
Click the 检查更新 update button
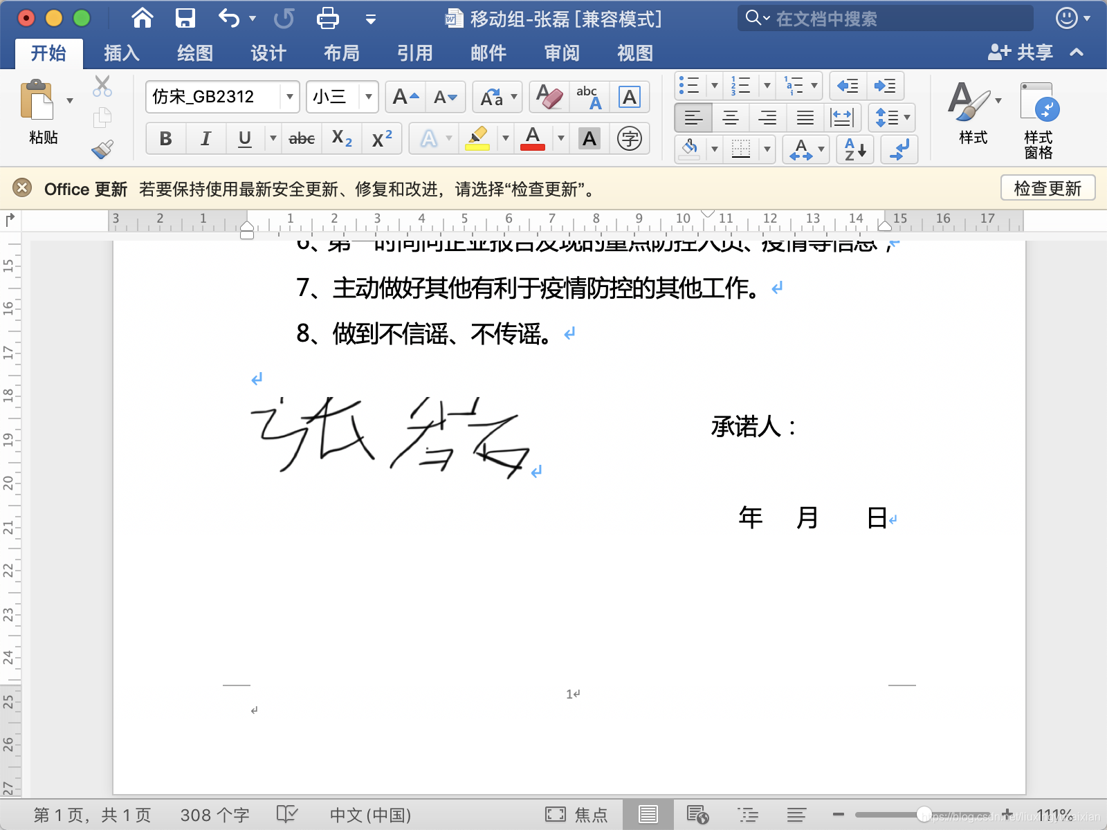click(x=1047, y=187)
